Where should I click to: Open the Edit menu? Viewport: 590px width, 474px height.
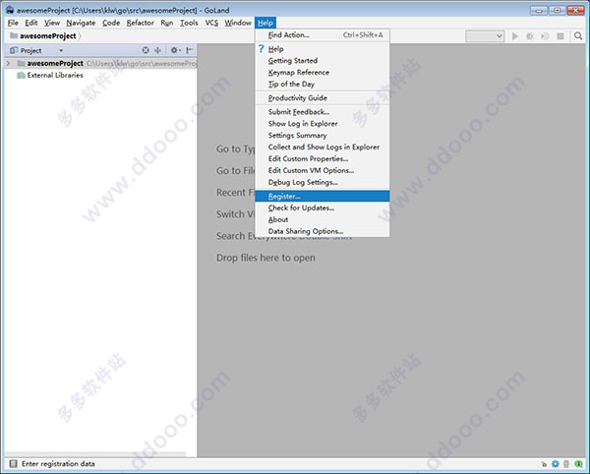click(x=31, y=23)
